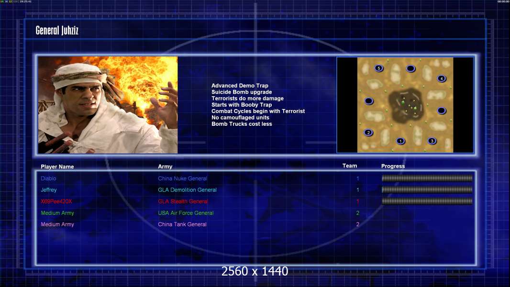Click the 'General Juhziz' title
The image size is (510, 287).
pos(57,31)
